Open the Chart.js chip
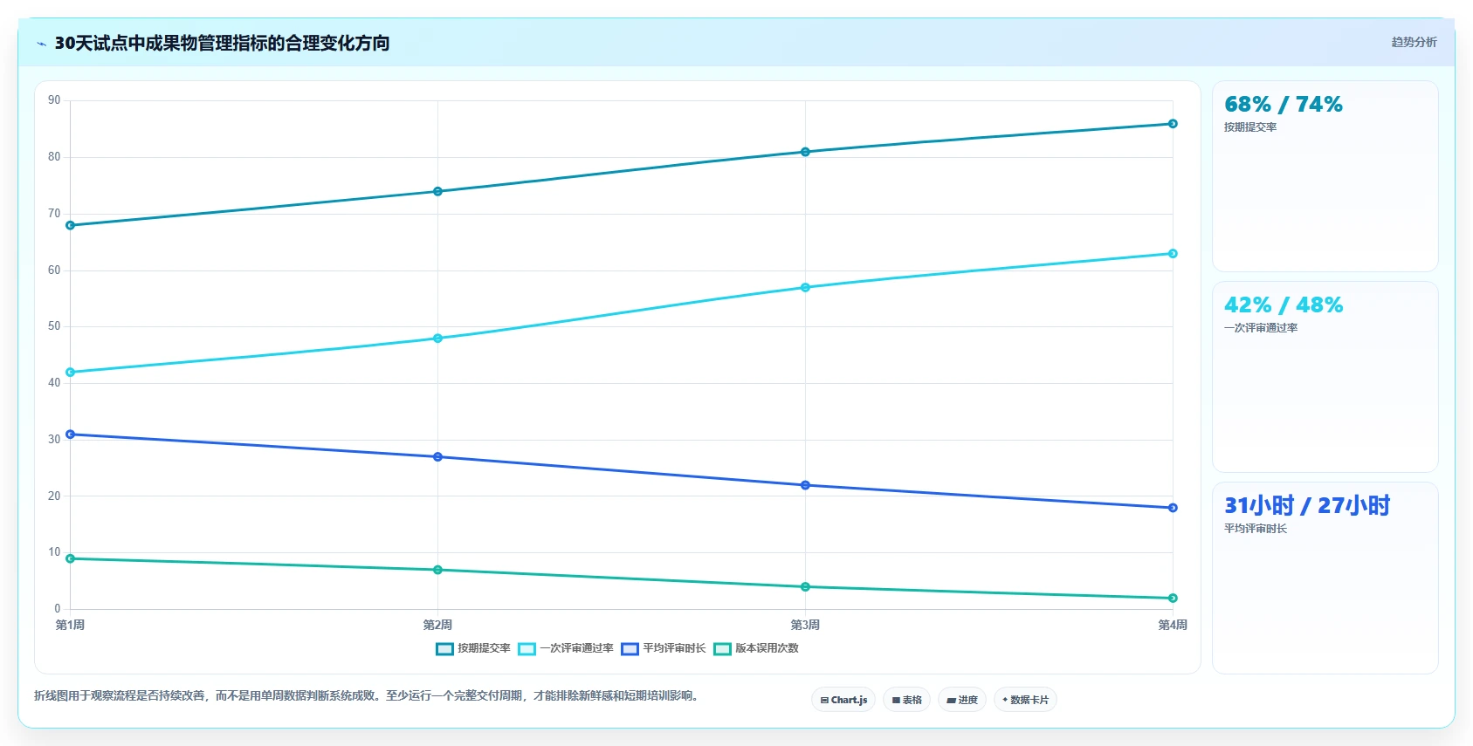Screen dimensions: 1473x746 pyautogui.click(x=843, y=700)
